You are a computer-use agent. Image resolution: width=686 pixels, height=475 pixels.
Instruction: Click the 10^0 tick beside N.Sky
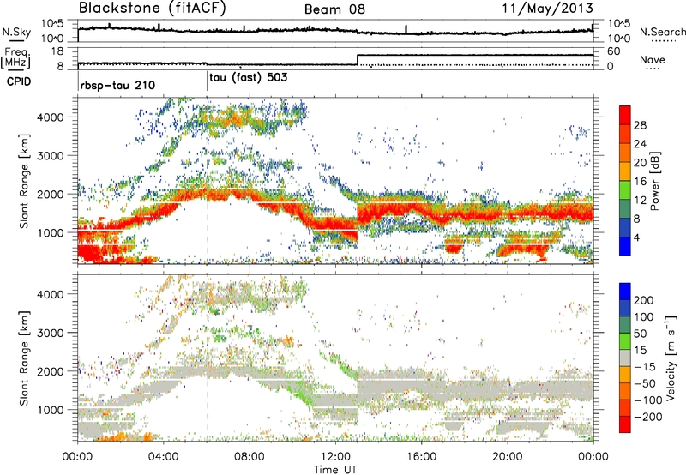52,39
